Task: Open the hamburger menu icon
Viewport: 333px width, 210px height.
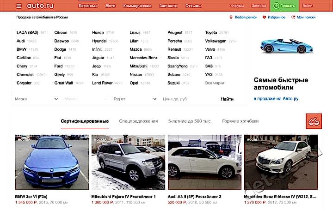Action: (x=19, y=6)
